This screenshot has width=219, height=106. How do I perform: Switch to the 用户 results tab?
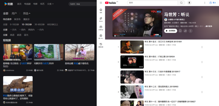14,13
